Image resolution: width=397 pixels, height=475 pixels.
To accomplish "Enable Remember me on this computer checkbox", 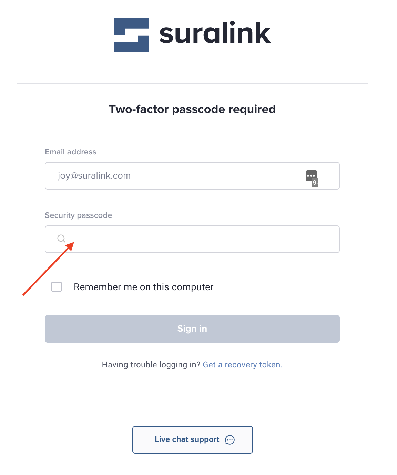I will (57, 287).
